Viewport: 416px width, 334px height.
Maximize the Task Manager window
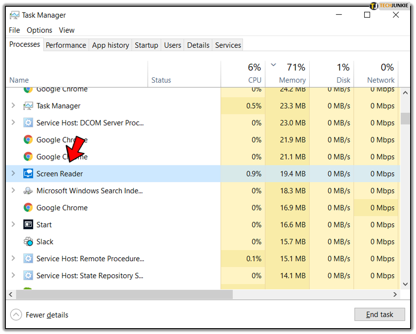(367, 15)
